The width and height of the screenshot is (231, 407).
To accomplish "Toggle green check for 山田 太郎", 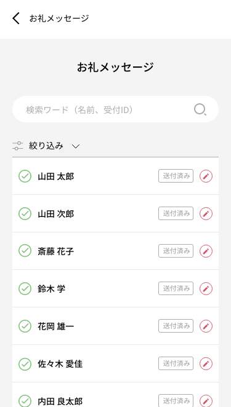I will [25, 176].
